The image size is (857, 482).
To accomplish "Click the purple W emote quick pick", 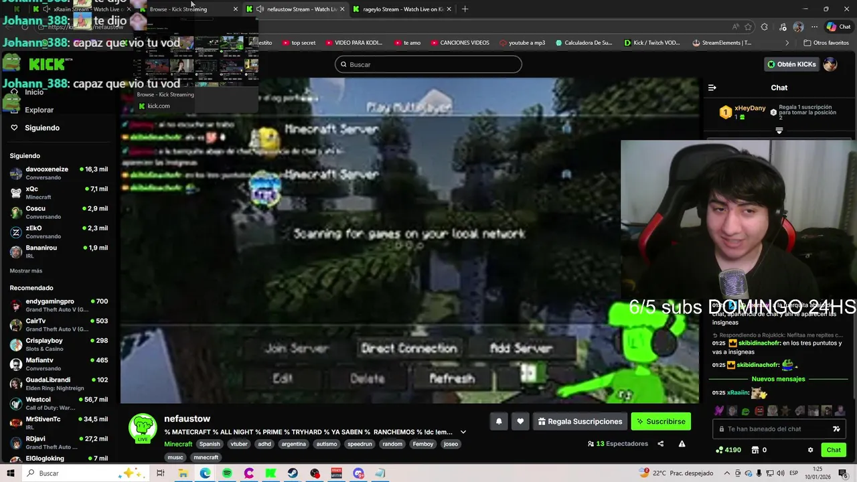I will click(x=719, y=411).
